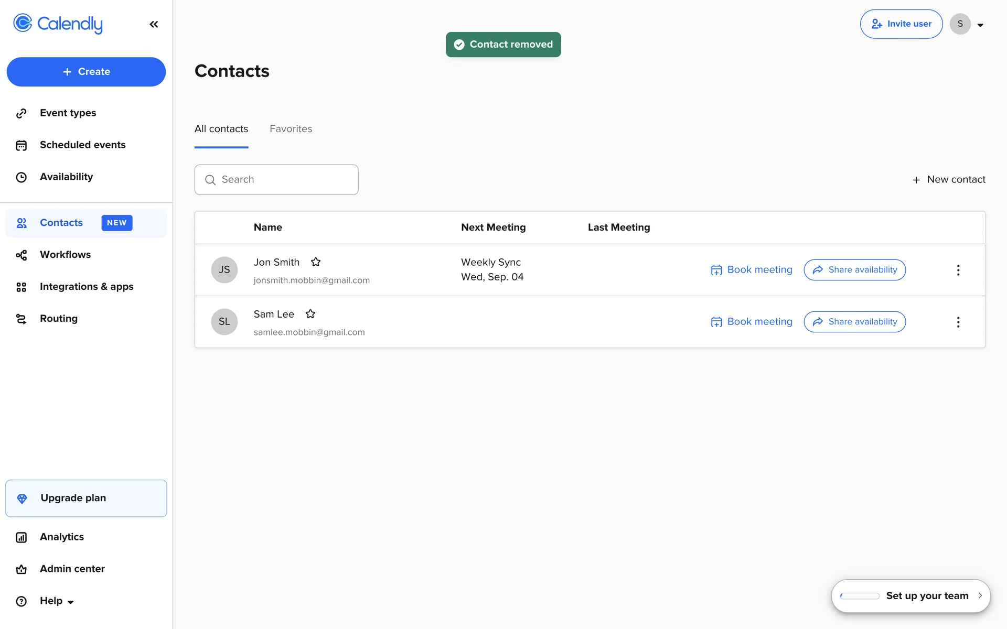Image resolution: width=1007 pixels, height=629 pixels.
Task: Click the contacts Search field
Action: click(x=276, y=180)
